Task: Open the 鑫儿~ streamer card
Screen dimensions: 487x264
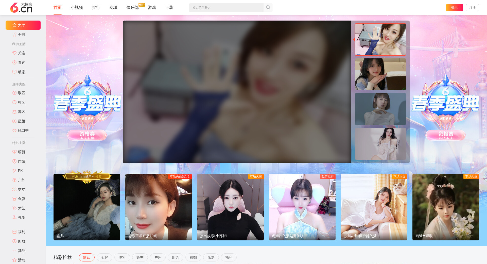Action: pos(87,207)
